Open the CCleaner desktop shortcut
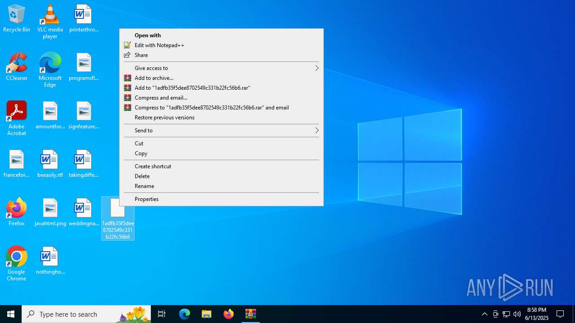 17,67
